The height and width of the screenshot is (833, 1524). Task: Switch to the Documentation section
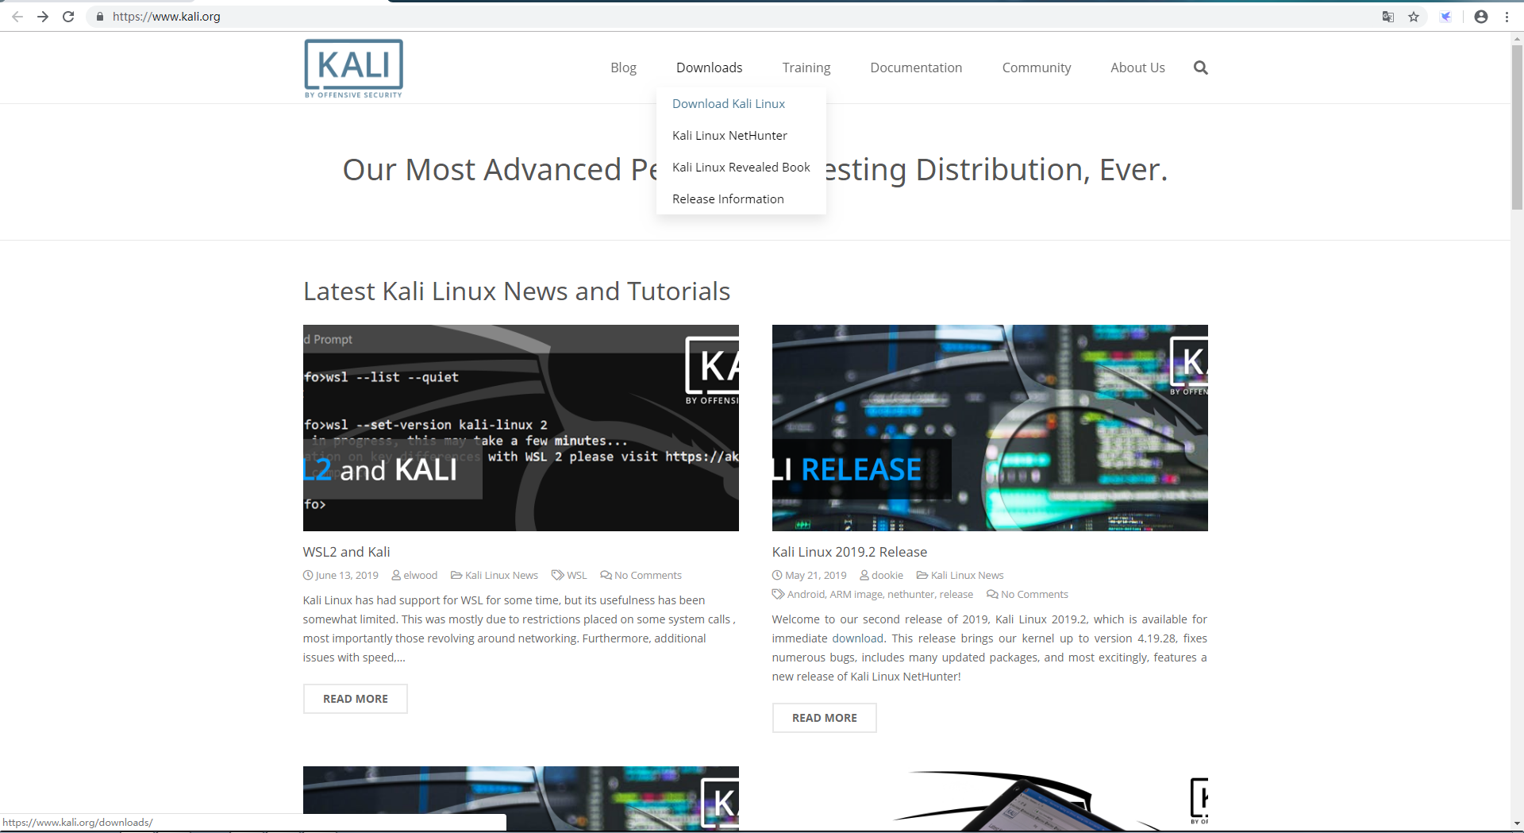[916, 67]
